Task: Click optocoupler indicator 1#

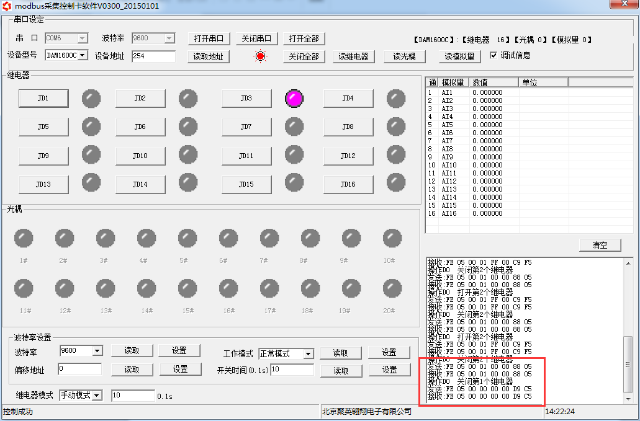Action: click(x=24, y=238)
